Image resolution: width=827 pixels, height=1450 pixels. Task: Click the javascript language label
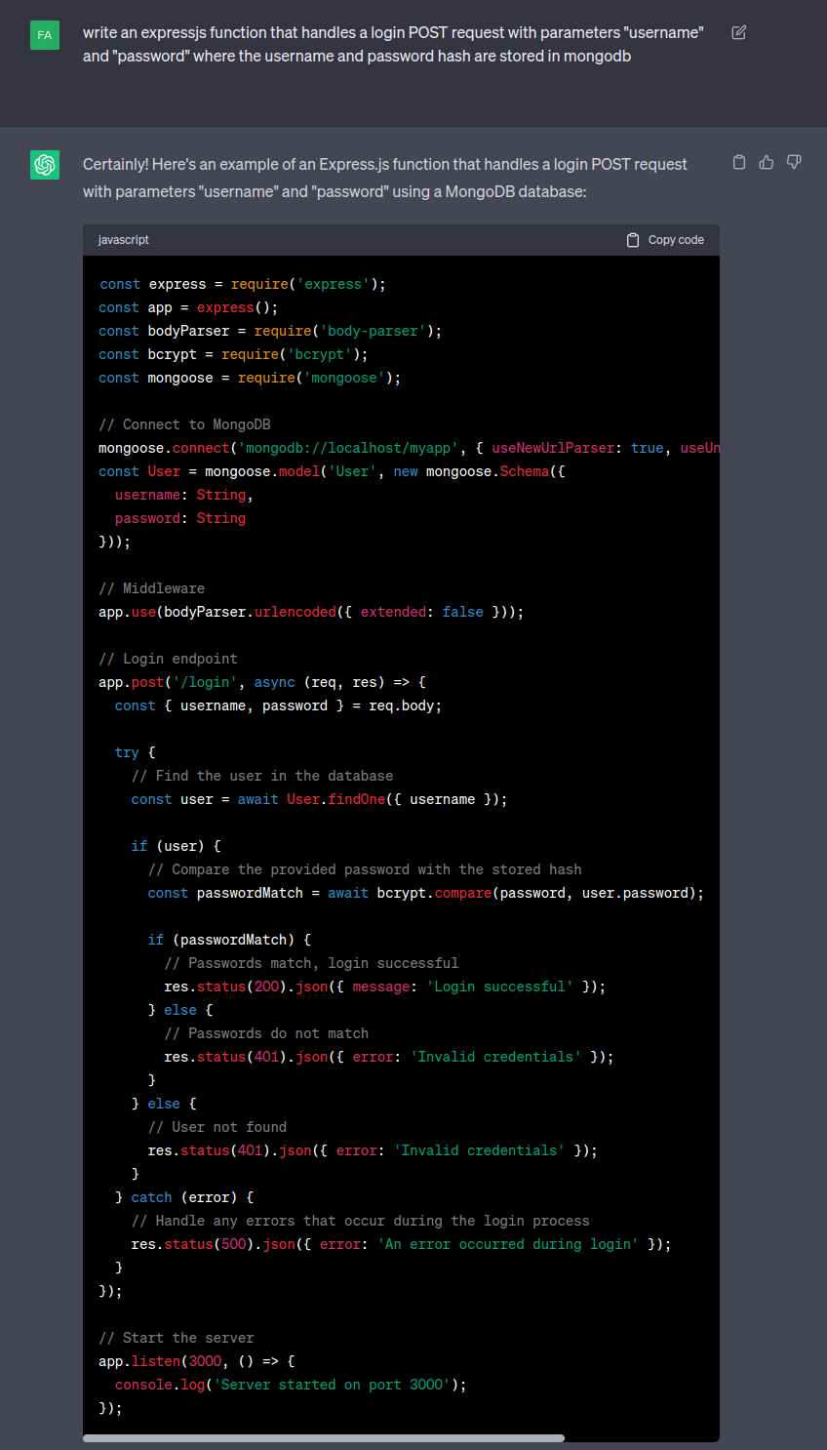124,240
